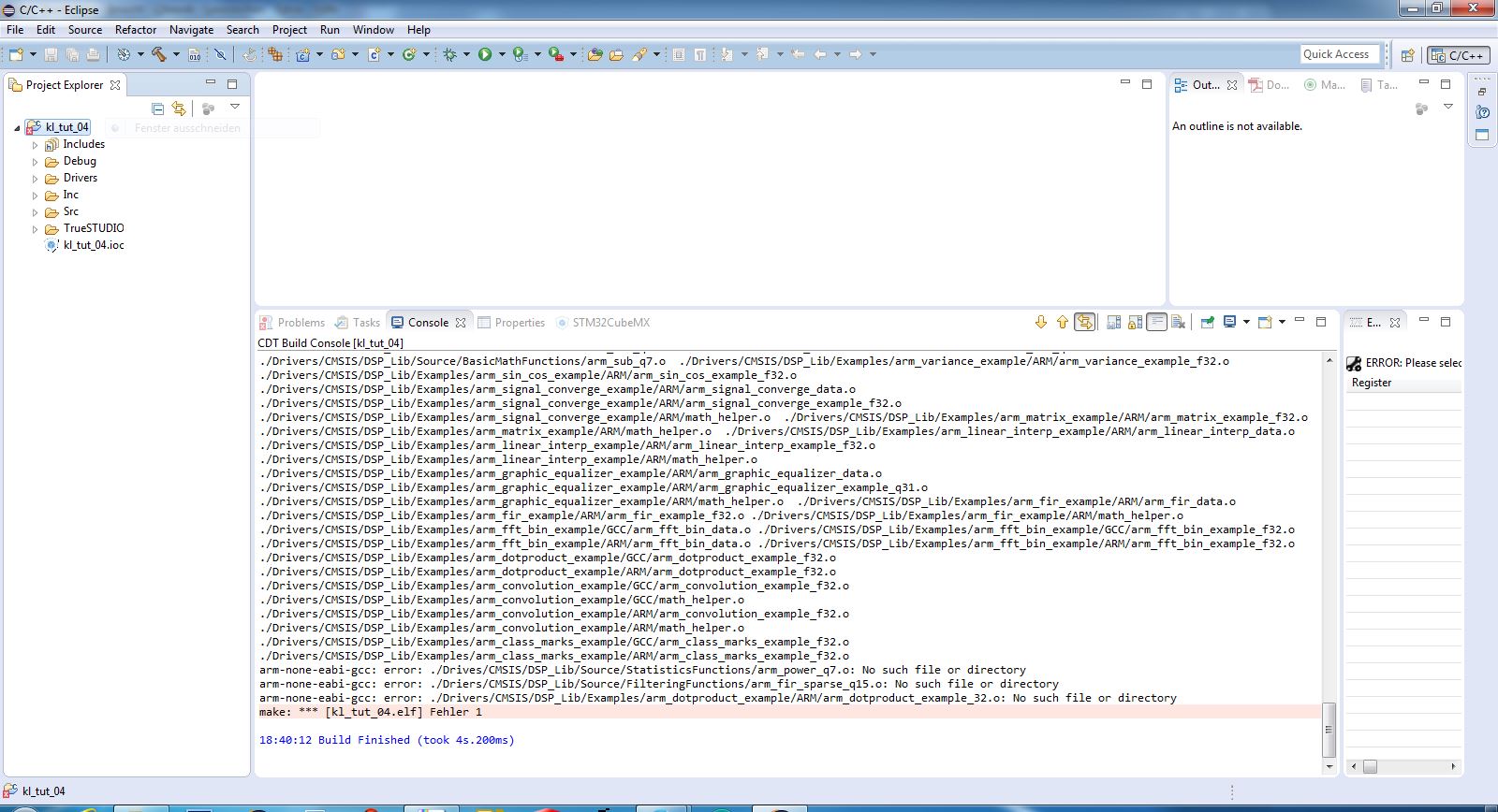Click Open Console icon

pyautogui.click(x=1265, y=323)
